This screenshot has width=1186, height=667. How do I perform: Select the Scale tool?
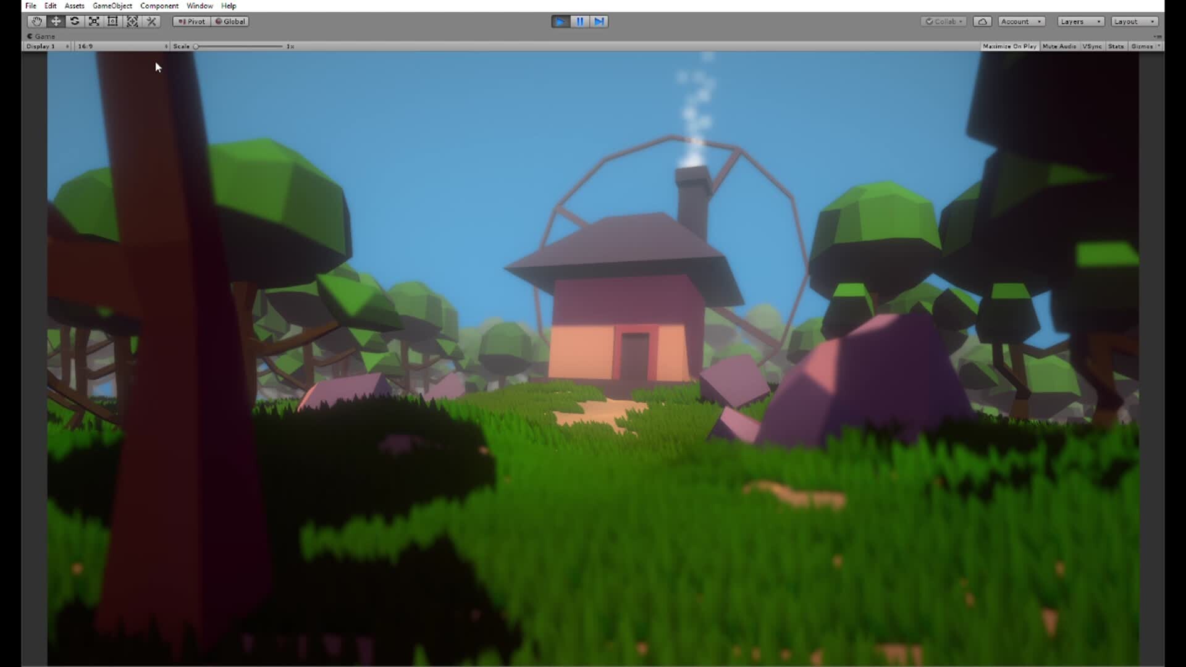tap(94, 21)
